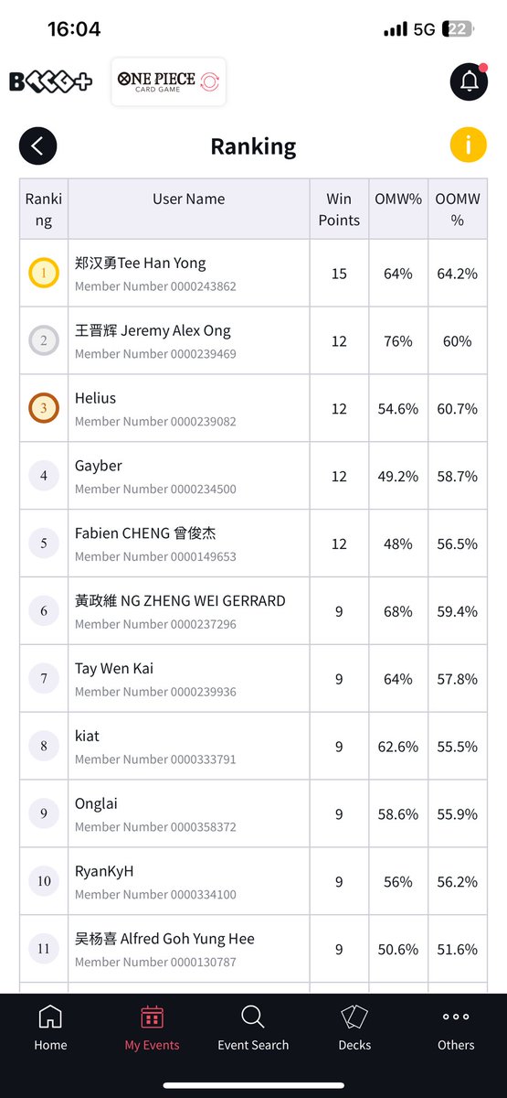Open the yellow info icon
The height and width of the screenshot is (1098, 507).
pos(469,145)
